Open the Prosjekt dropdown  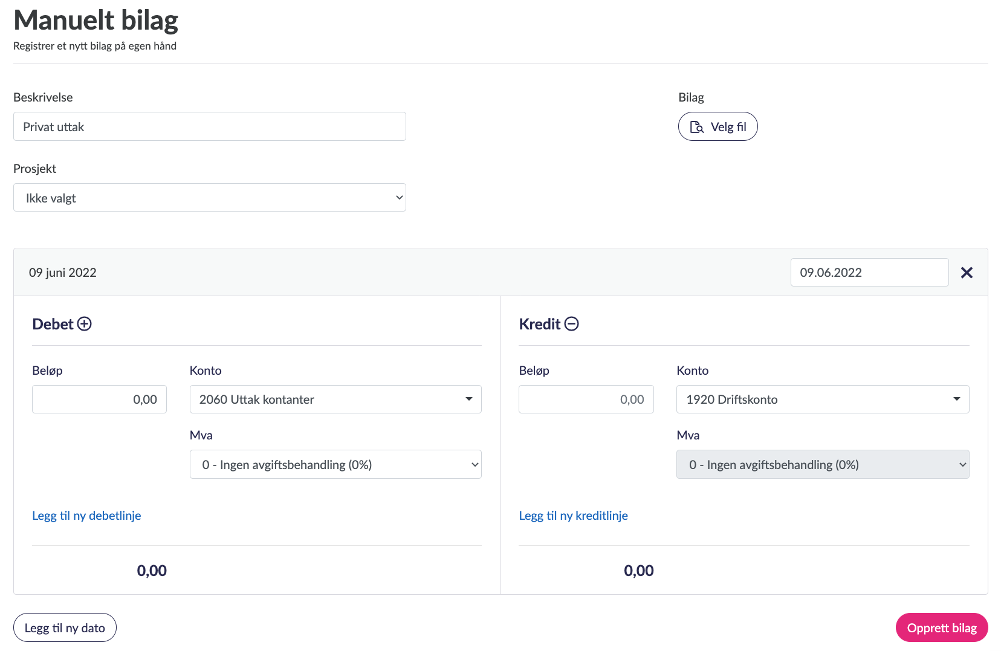point(209,198)
